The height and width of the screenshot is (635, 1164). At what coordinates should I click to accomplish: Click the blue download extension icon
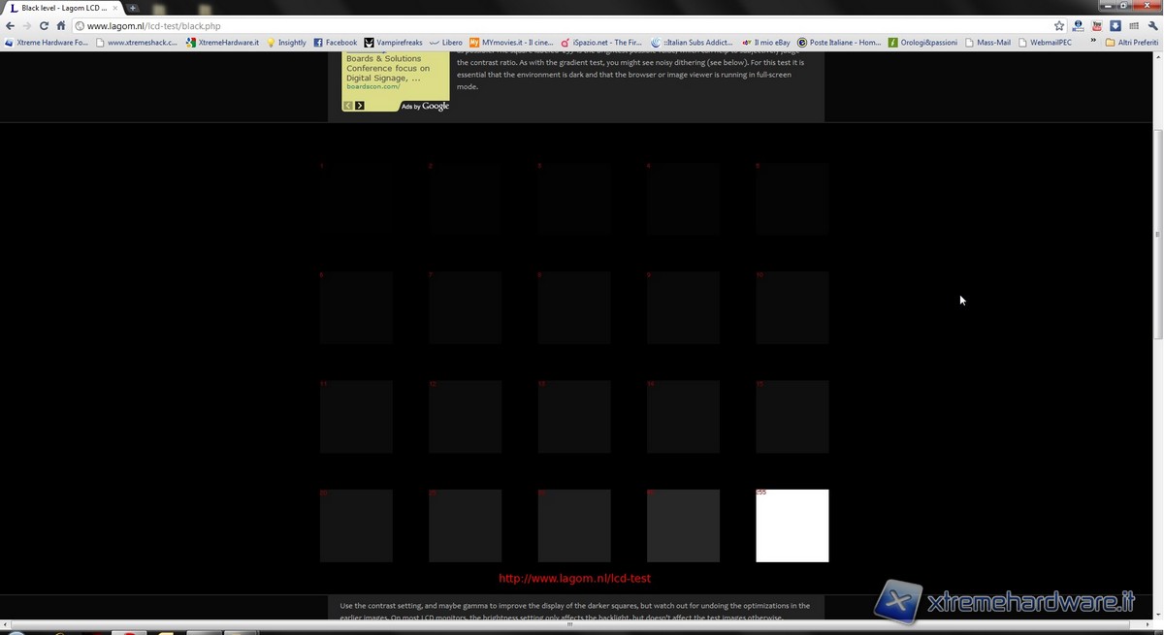click(1115, 26)
